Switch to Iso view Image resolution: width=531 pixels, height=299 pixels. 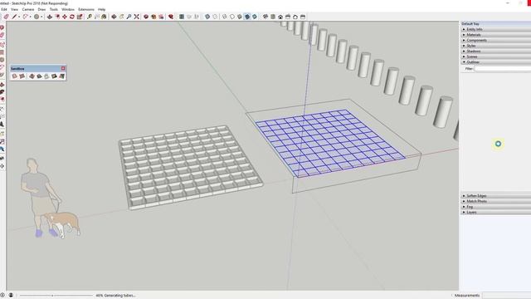[265, 17]
